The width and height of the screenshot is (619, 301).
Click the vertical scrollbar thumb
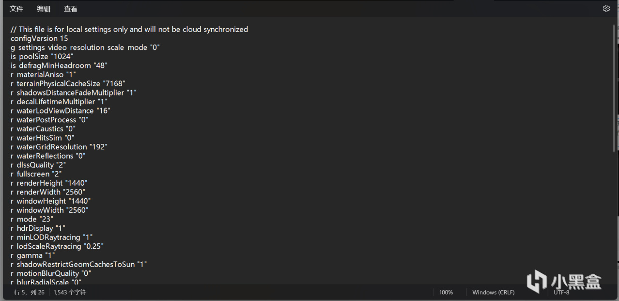(615, 87)
